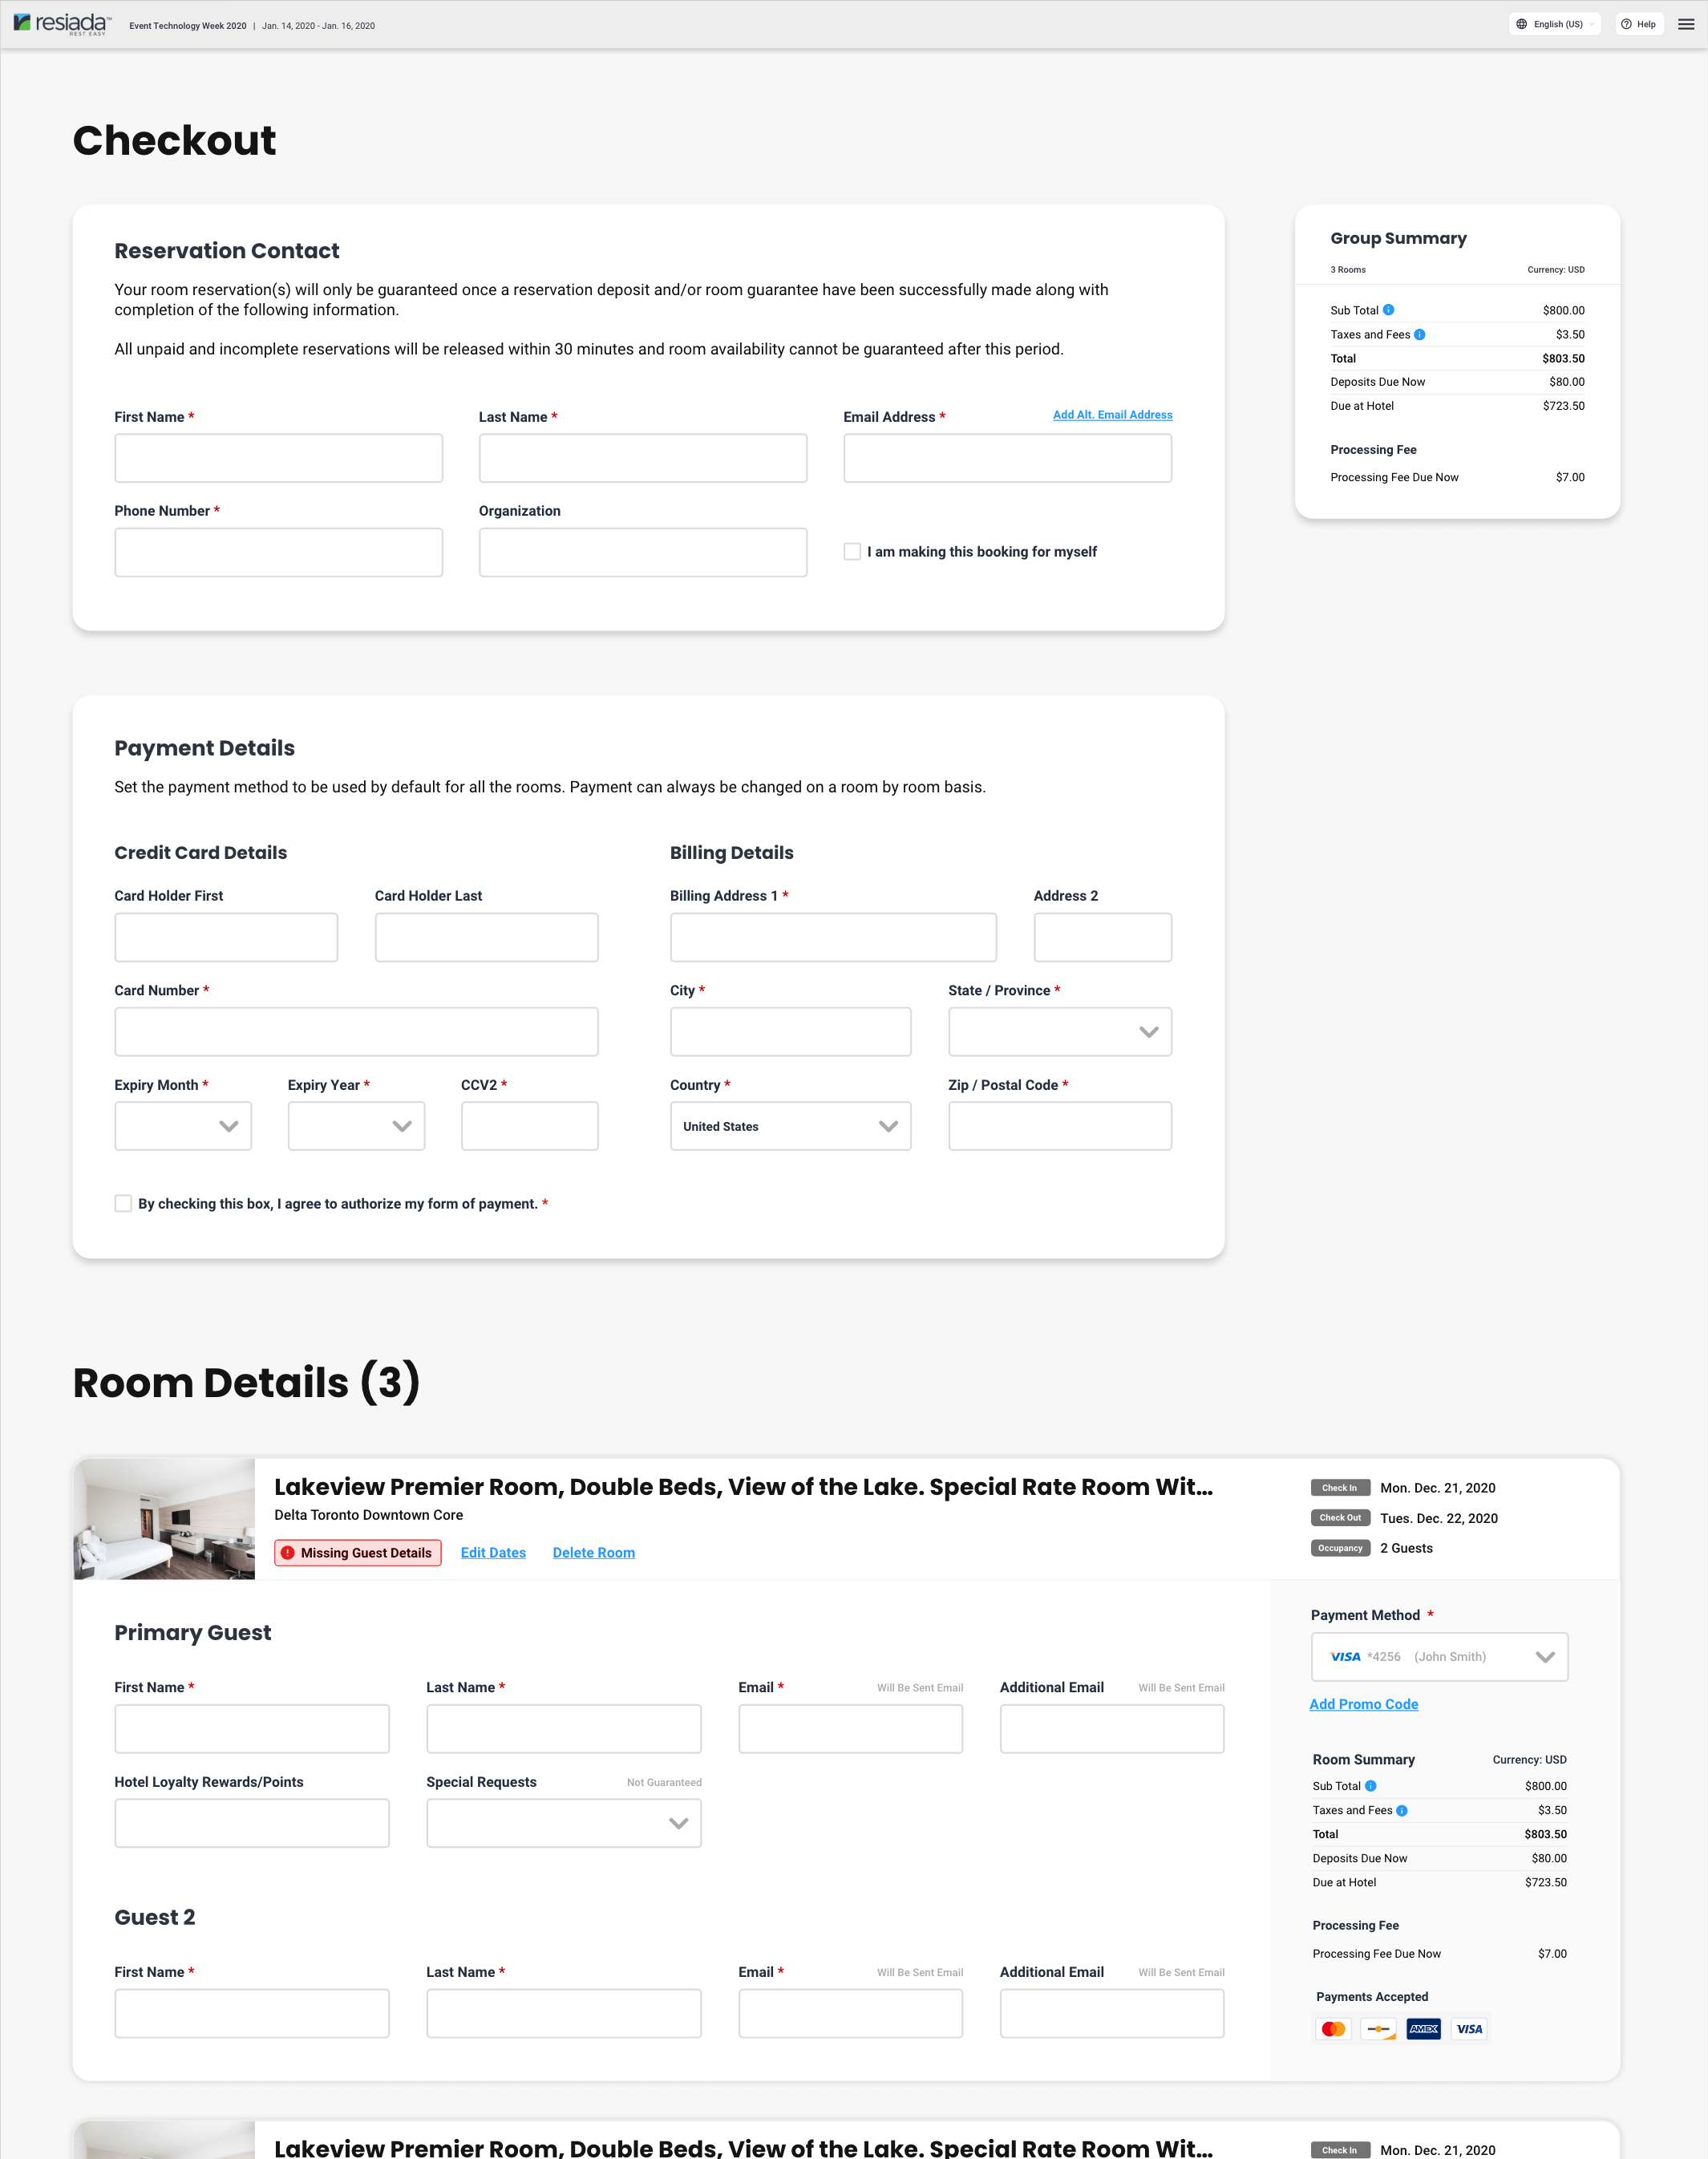This screenshot has height=2159, width=1708.
Task: Click Room Summary Taxes and Fees info icon
Action: (1401, 1810)
